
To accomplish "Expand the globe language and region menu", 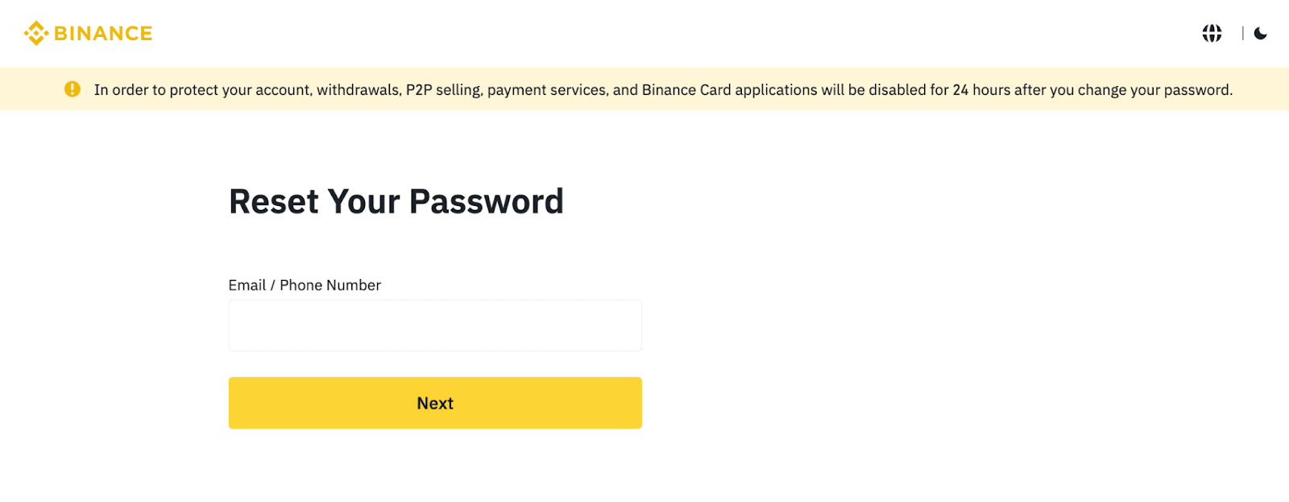I will pos(1212,33).
